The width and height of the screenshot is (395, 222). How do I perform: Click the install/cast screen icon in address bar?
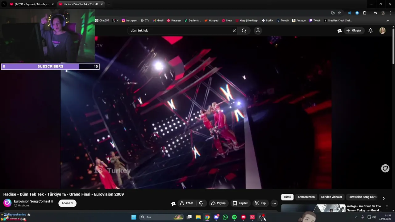(x=333, y=13)
